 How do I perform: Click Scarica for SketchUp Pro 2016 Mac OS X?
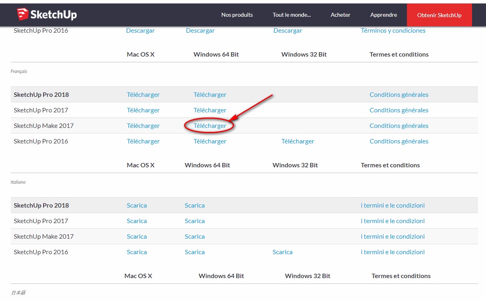(137, 252)
